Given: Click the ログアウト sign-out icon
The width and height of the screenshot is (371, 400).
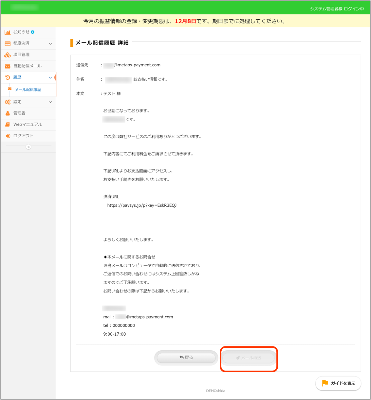Looking at the screenshot, I should coord(7,136).
